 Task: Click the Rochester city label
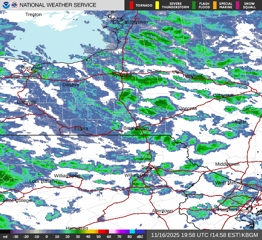click(32, 68)
